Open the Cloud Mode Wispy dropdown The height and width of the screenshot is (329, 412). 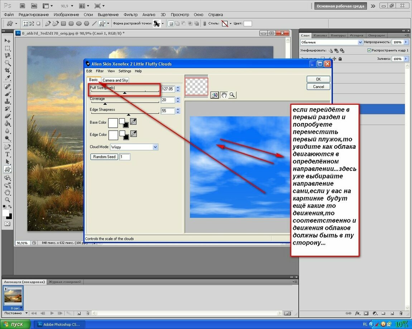155,147
